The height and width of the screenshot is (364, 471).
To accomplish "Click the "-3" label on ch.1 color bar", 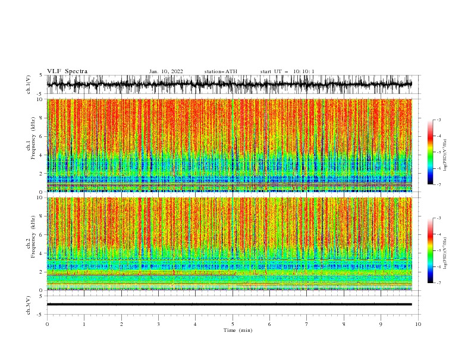I will (x=438, y=120).
